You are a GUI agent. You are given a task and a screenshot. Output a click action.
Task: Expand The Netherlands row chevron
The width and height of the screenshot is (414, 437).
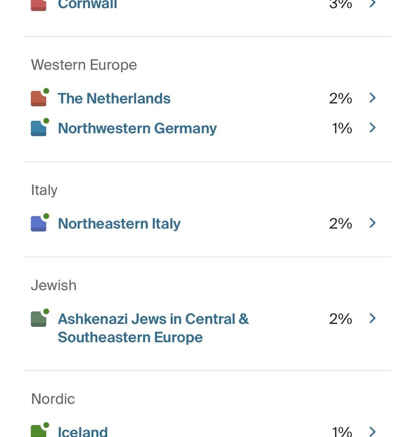[373, 98]
